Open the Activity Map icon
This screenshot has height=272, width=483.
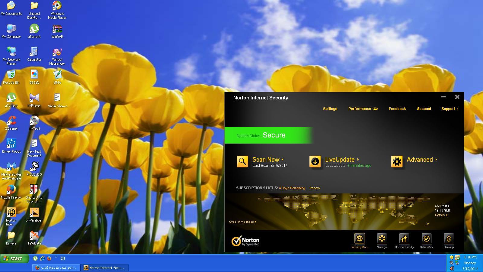pyautogui.click(x=359, y=239)
